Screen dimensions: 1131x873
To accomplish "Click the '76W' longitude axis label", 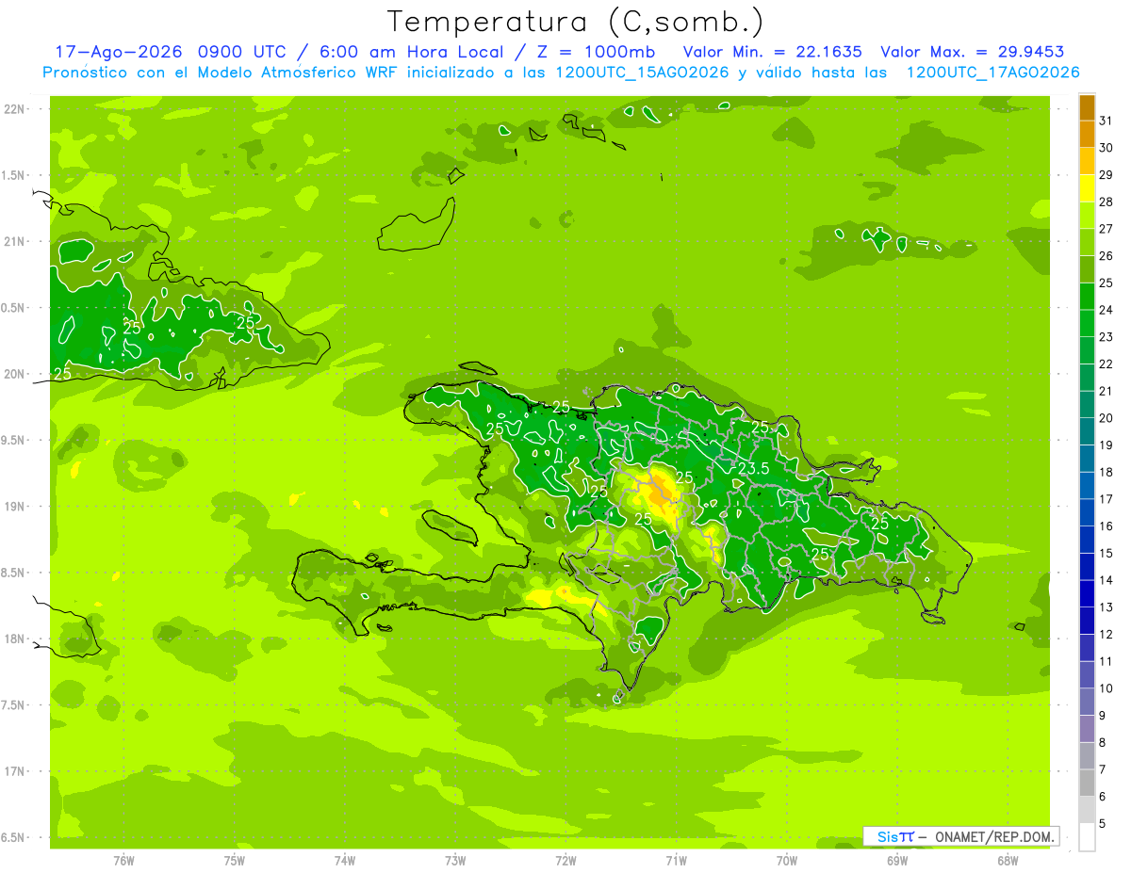I will tap(123, 860).
